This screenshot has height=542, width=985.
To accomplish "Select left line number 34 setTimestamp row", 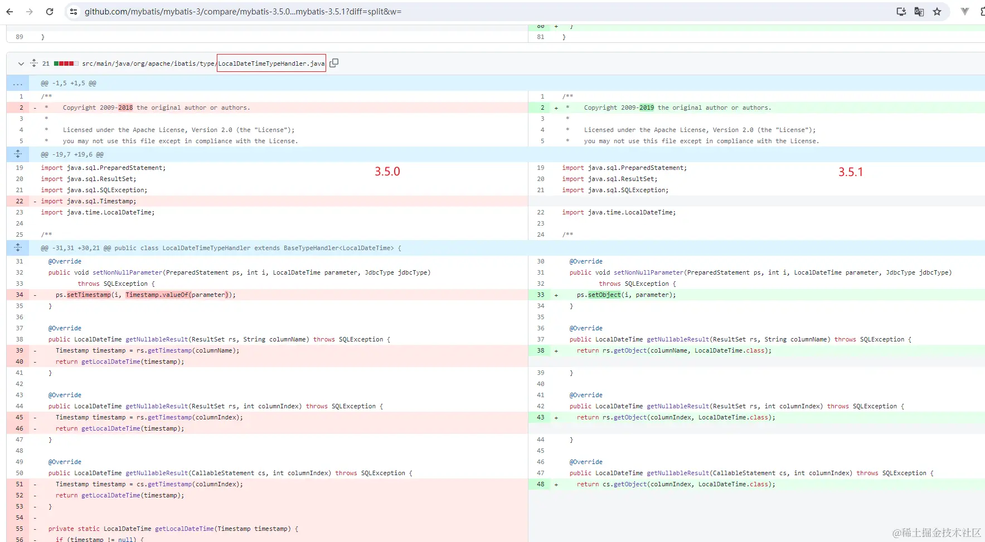I will point(20,295).
